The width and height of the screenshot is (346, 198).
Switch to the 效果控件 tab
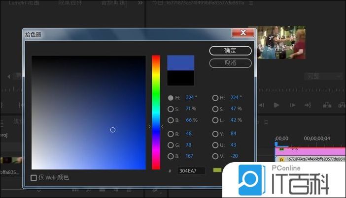coord(70,3)
